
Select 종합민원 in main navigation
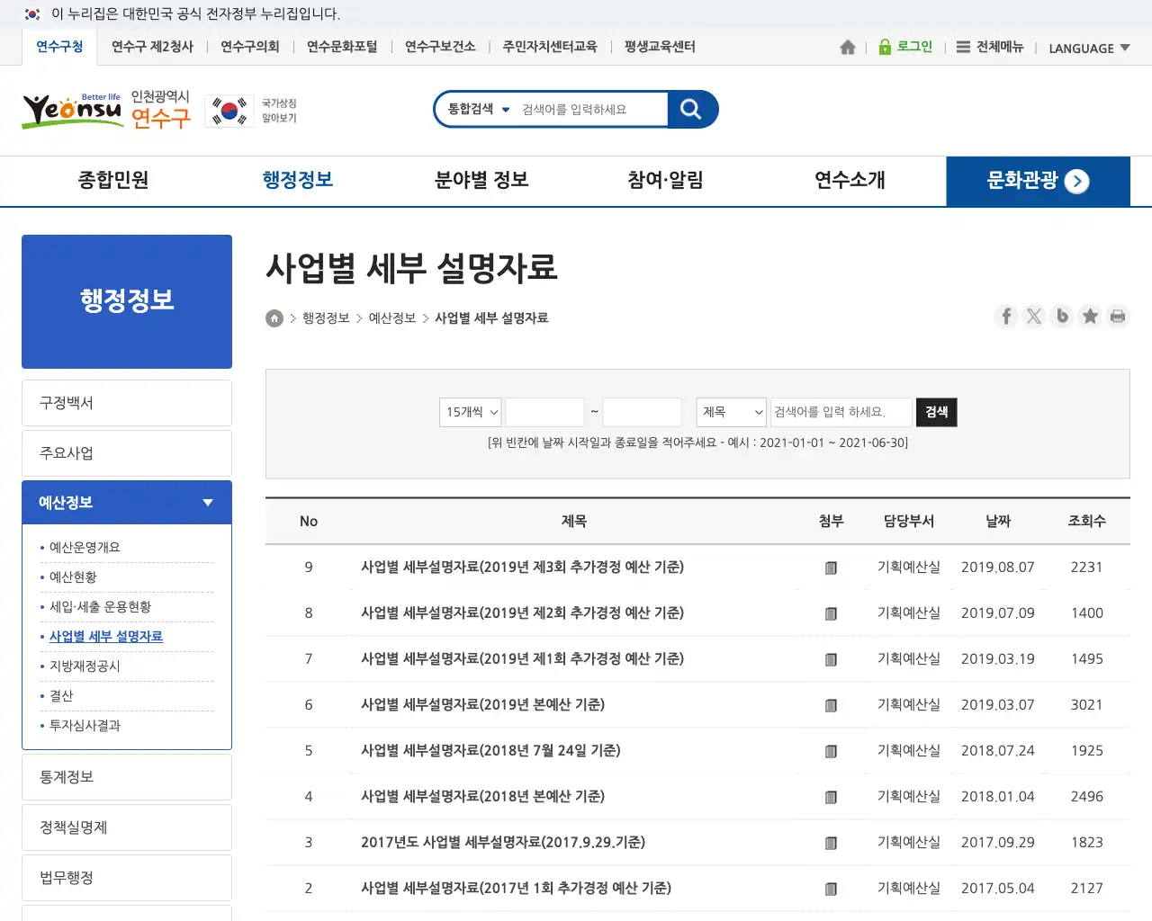[113, 181]
